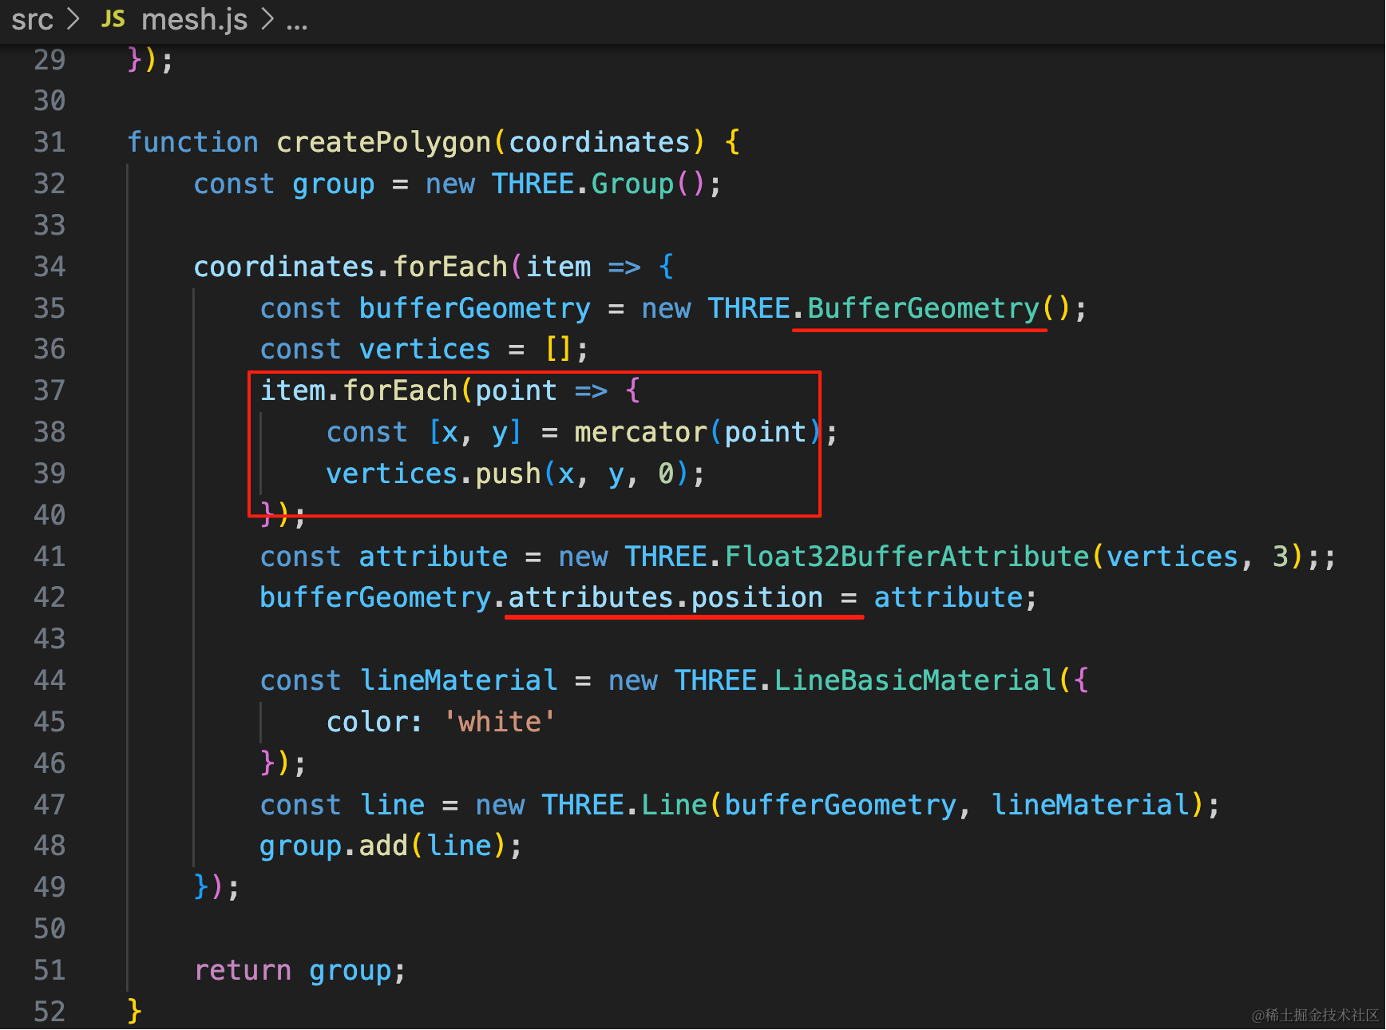This screenshot has width=1386, height=1030.
Task: Click the src breadcrumb segment
Action: 32,19
